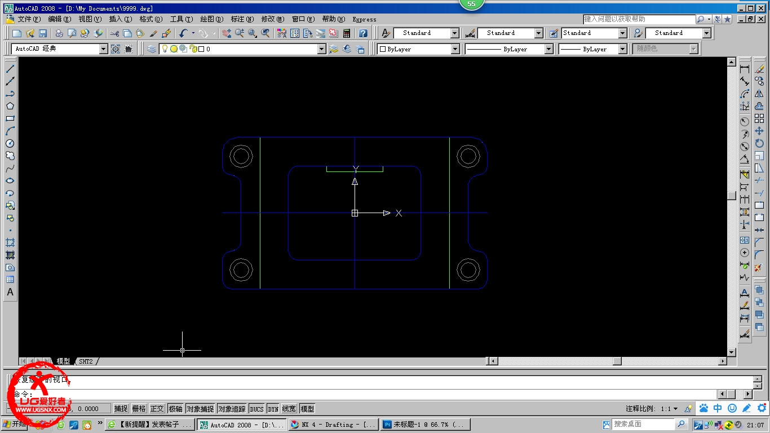The height and width of the screenshot is (433, 770).
Task: Click the Undo arrow icon
Action: click(183, 33)
